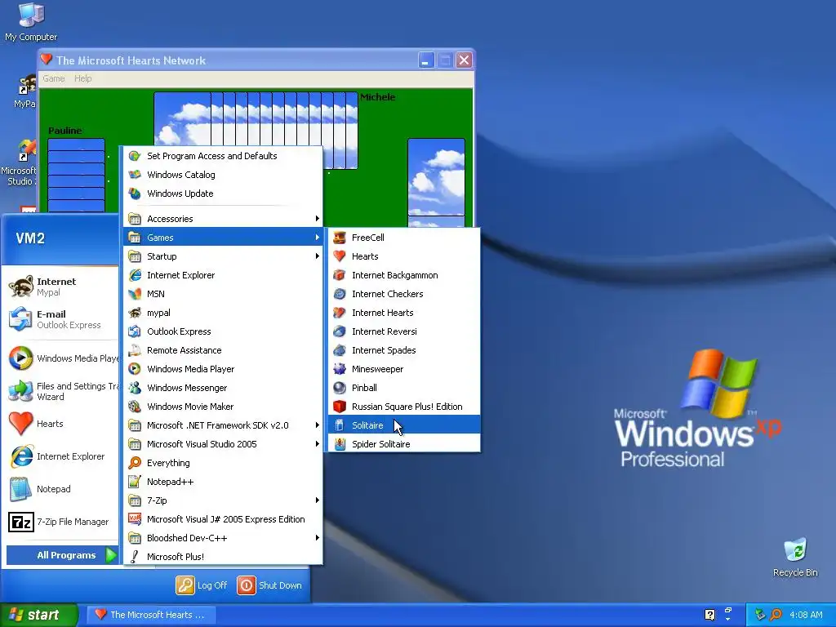Open Files and Settings Transfer Wizard
The height and width of the screenshot is (627, 836).
(x=62, y=391)
